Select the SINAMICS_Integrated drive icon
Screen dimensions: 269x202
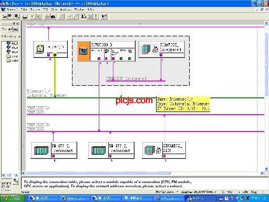pyautogui.click(x=146, y=49)
